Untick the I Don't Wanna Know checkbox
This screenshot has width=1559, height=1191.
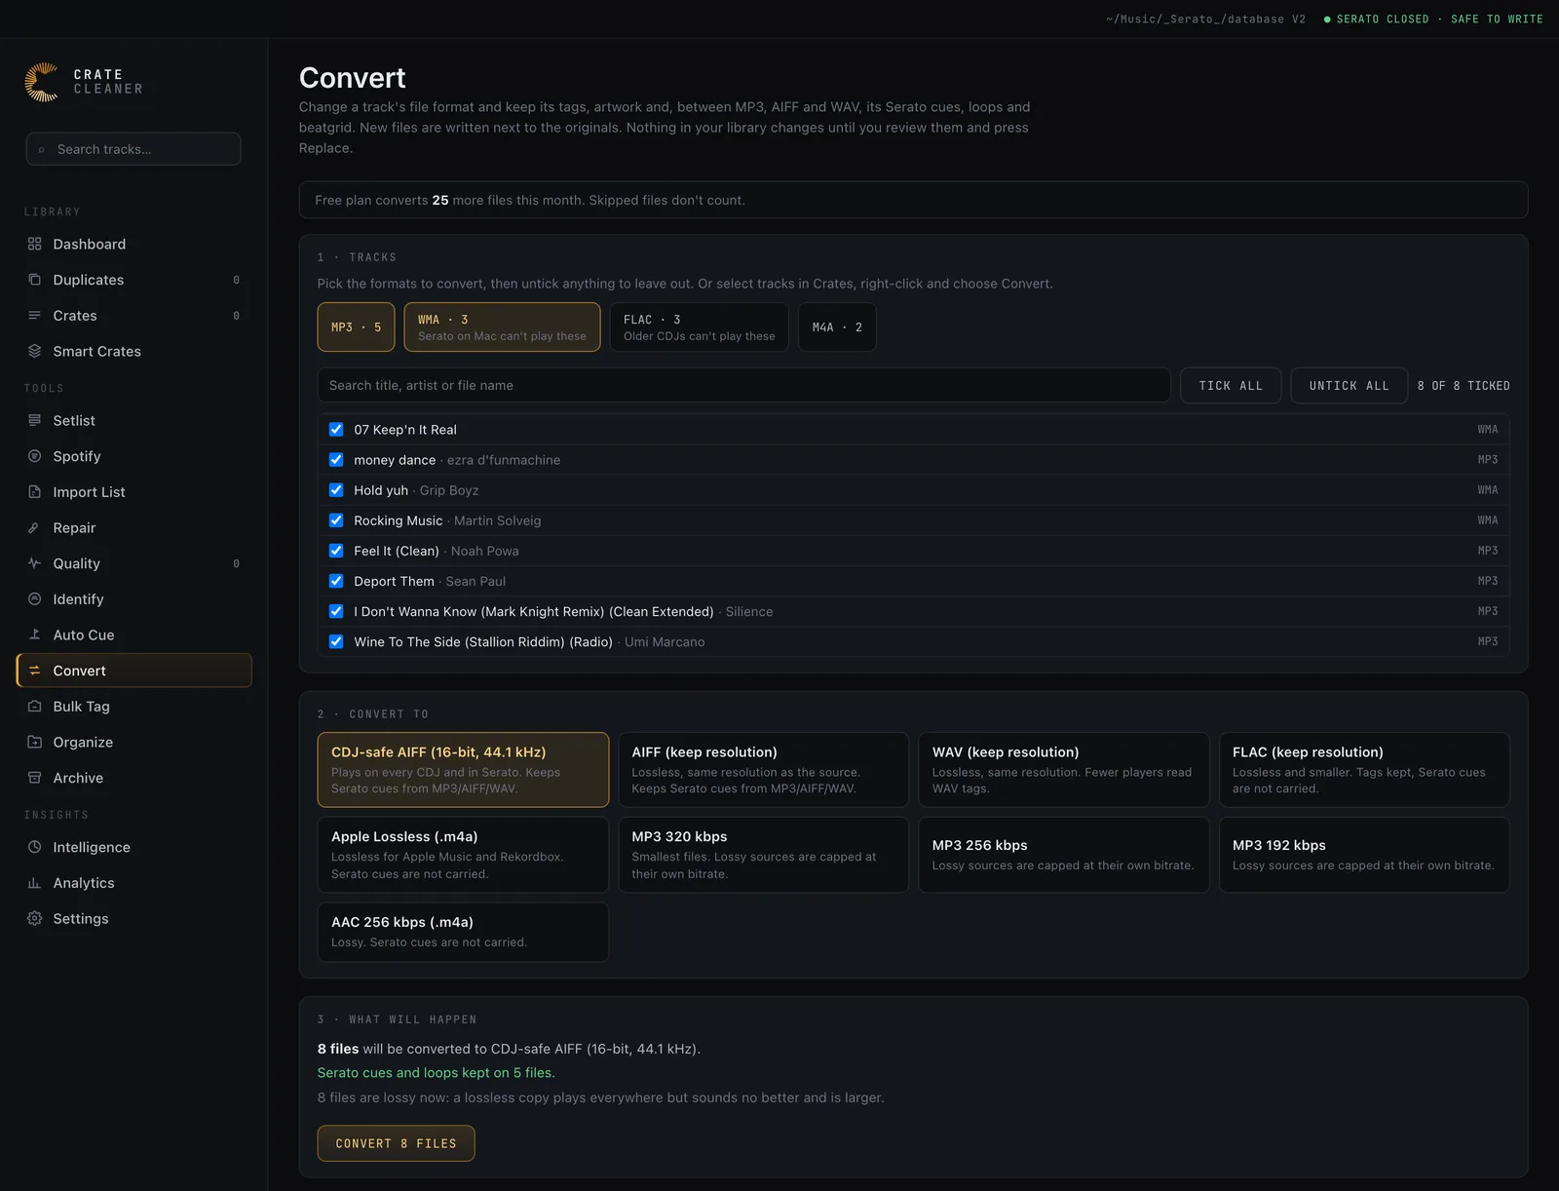click(336, 611)
